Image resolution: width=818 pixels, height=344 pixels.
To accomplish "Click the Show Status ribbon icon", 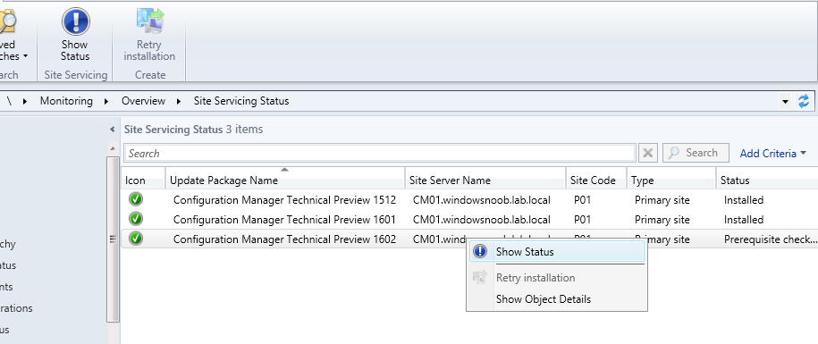I will 75,21.
